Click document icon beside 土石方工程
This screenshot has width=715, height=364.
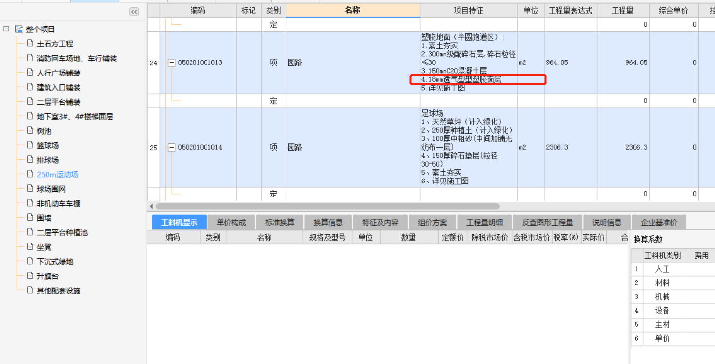coord(30,44)
